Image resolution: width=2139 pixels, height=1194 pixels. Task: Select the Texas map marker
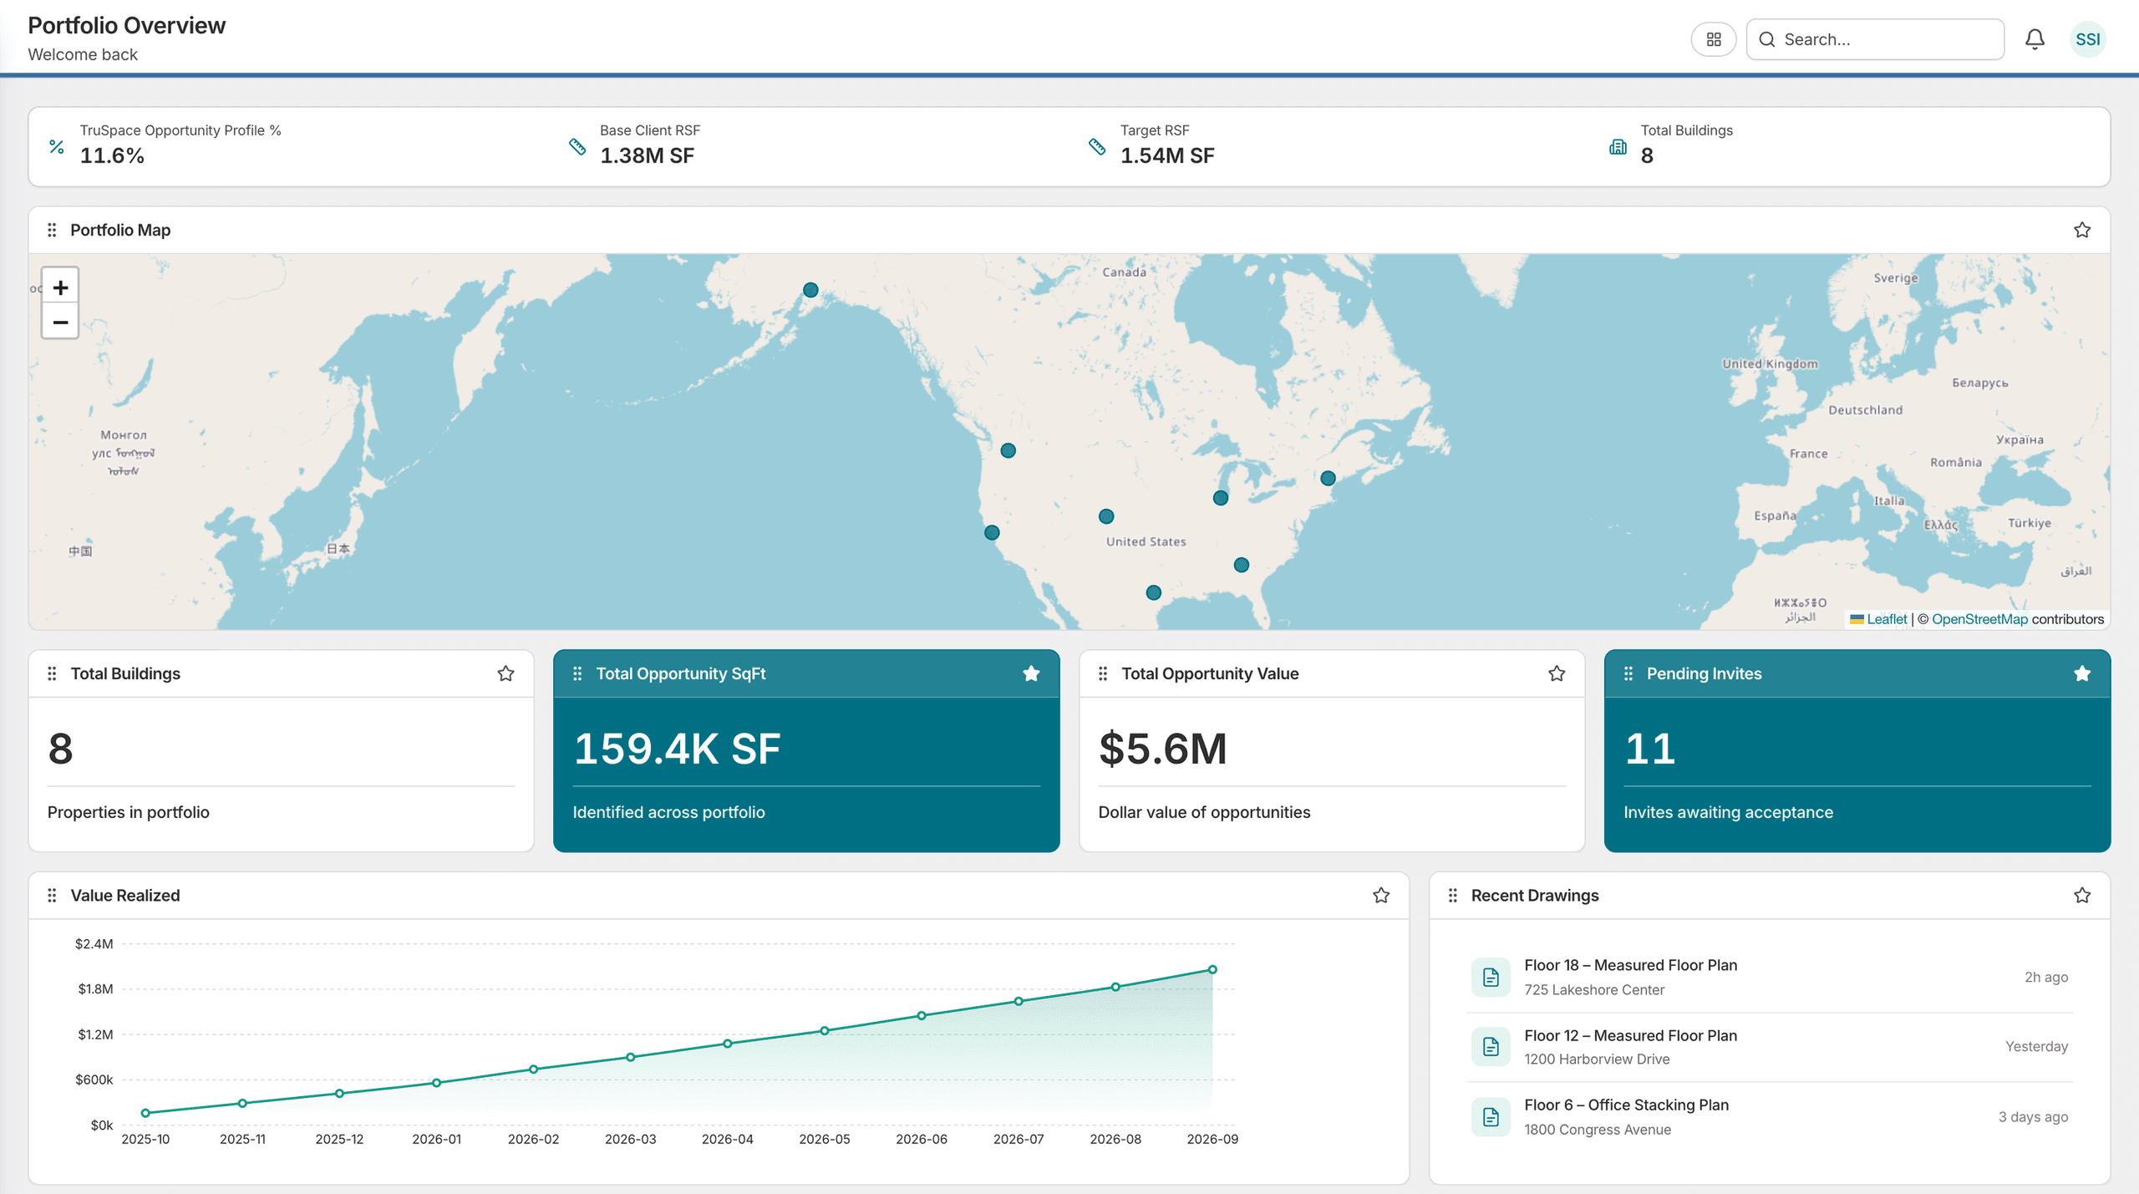coord(1153,592)
